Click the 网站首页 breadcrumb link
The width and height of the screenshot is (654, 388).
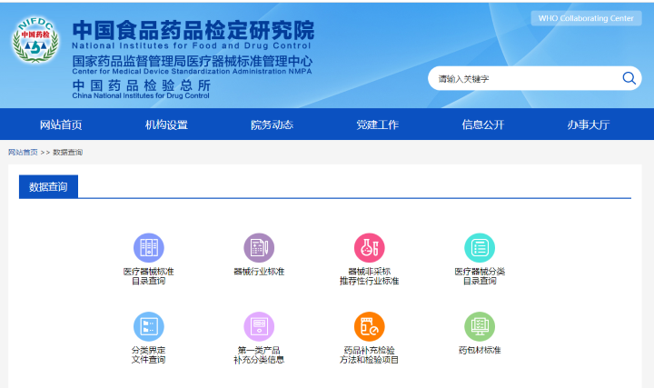tap(23, 152)
